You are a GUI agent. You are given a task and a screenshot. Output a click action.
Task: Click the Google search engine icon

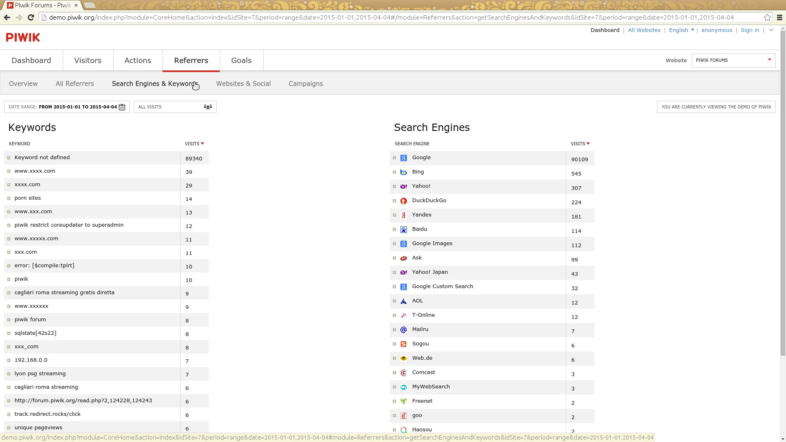(403, 158)
